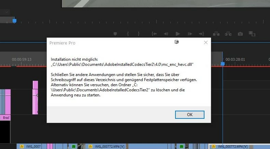Open the comparison view button
The height and width of the screenshot is (149, 270).
point(252,34)
